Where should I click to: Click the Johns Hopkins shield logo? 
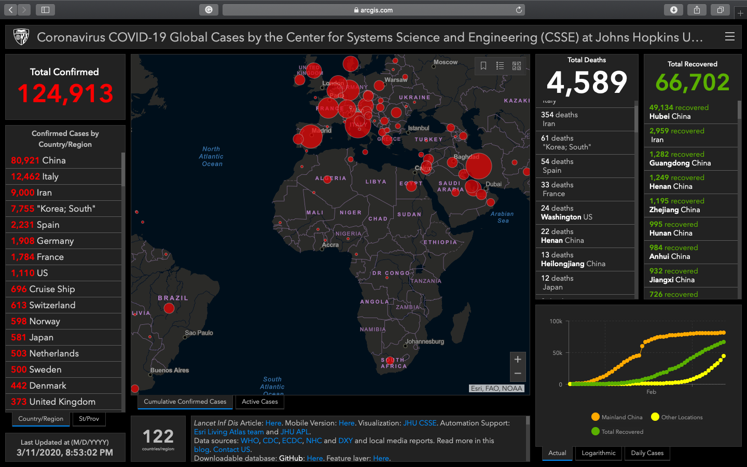pos(21,37)
